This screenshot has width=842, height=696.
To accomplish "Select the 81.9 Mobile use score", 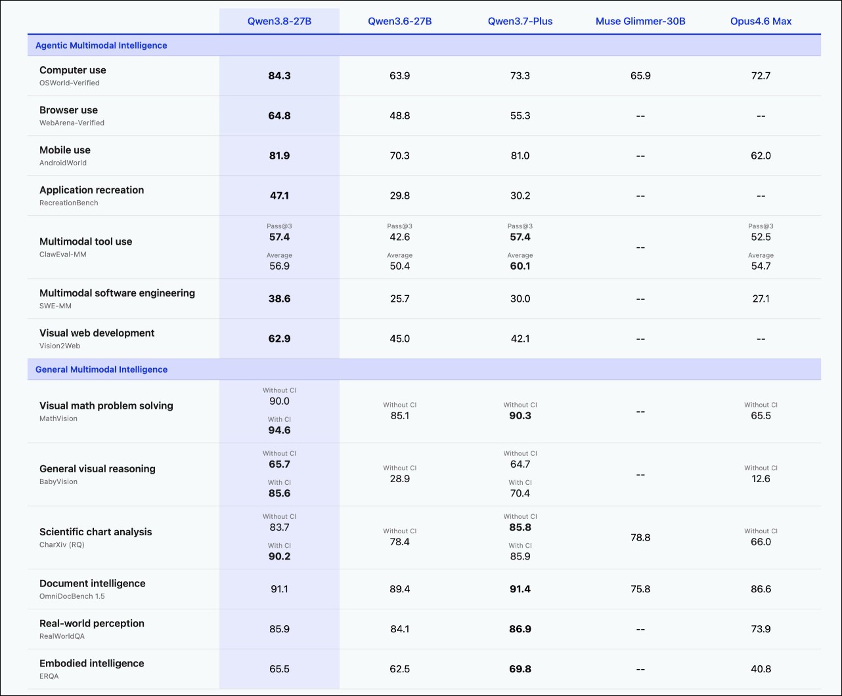I will point(279,156).
